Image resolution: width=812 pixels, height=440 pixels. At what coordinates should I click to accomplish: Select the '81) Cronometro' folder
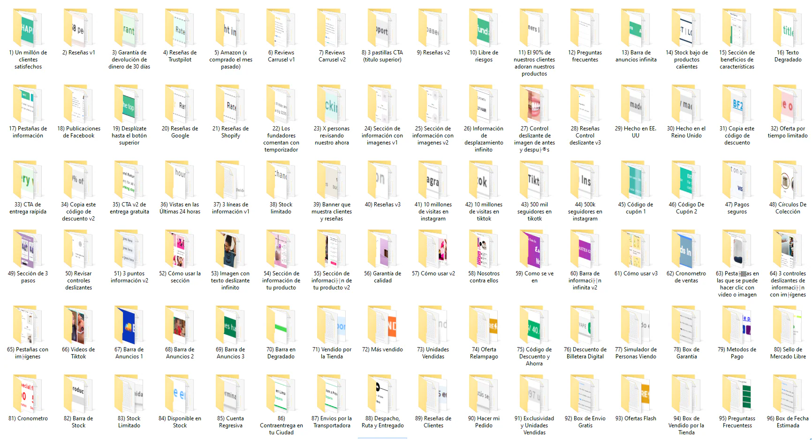pyautogui.click(x=28, y=395)
